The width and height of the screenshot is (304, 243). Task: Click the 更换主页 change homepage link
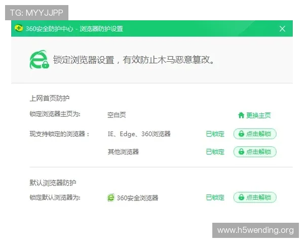pyautogui.click(x=258, y=115)
